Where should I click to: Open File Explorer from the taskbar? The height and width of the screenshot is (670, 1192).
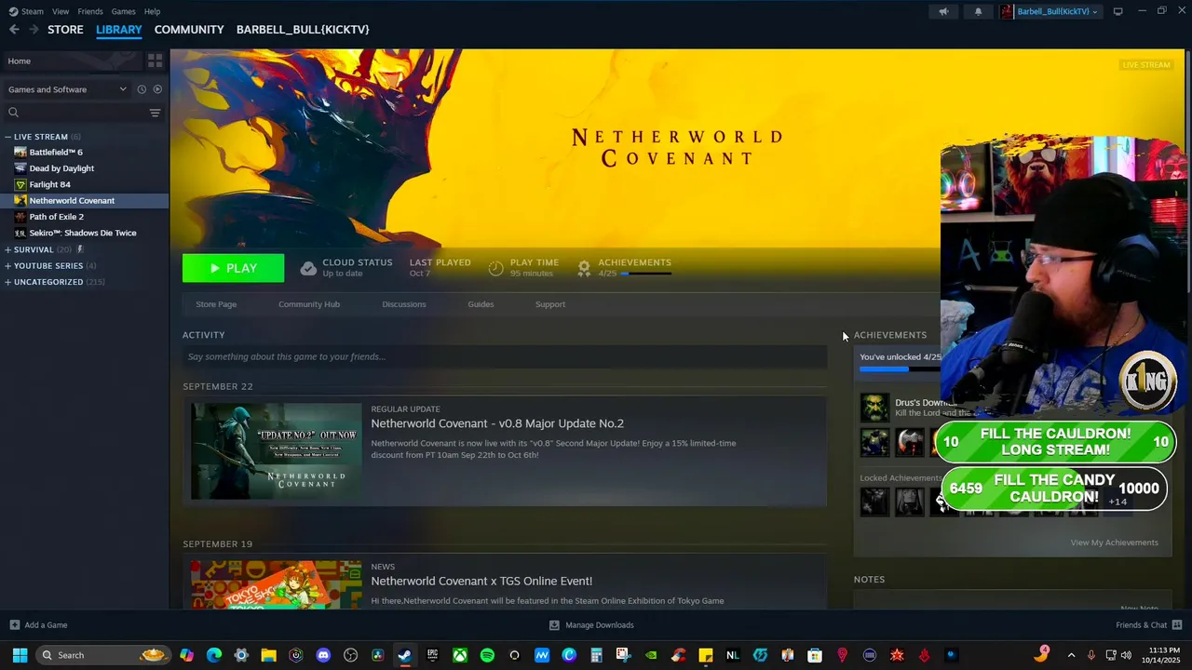268,655
